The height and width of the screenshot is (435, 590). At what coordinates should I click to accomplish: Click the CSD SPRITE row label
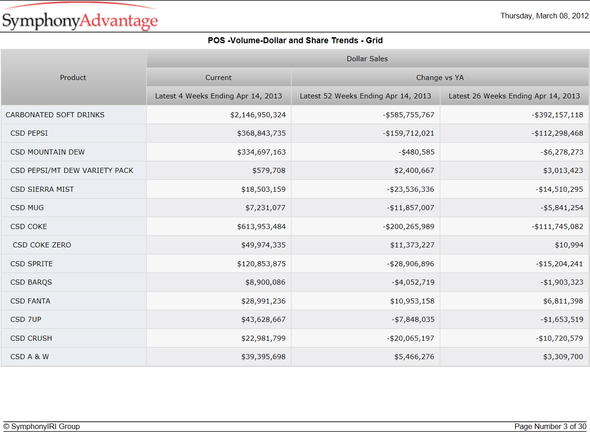pos(32,264)
